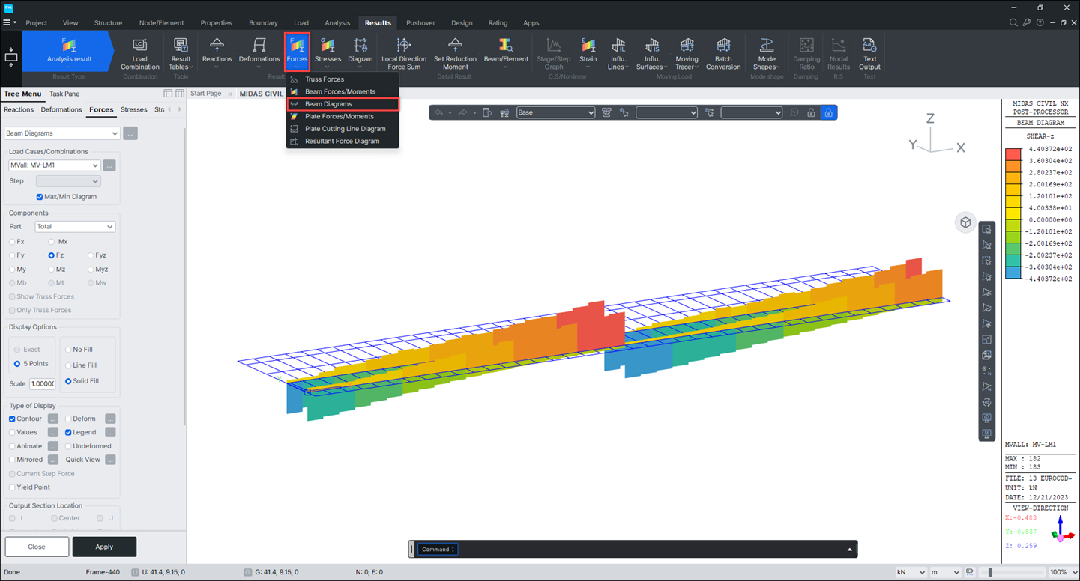The width and height of the screenshot is (1080, 581).
Task: Open the Command type selector
Action: 438,549
